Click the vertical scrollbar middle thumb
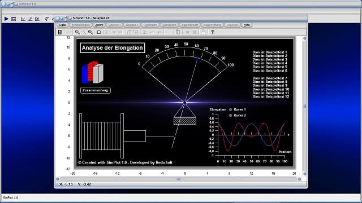The height and width of the screenshot is (203, 362). tap(305, 106)
